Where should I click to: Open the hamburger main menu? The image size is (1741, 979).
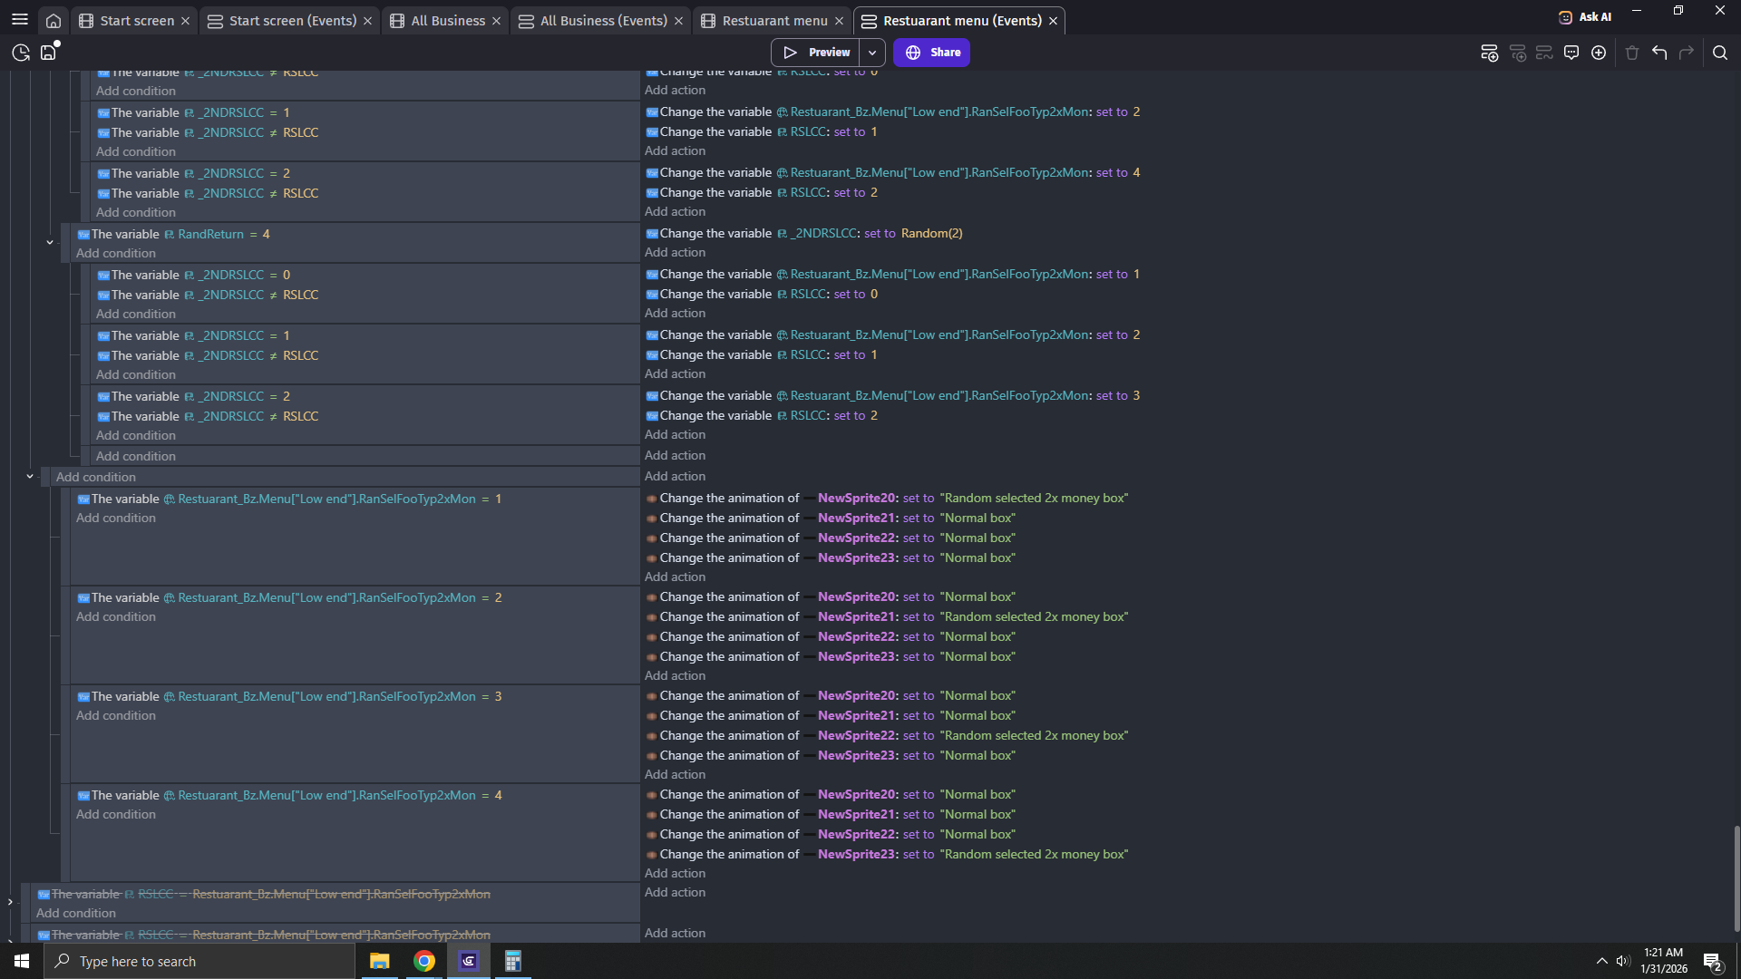coord(19,19)
